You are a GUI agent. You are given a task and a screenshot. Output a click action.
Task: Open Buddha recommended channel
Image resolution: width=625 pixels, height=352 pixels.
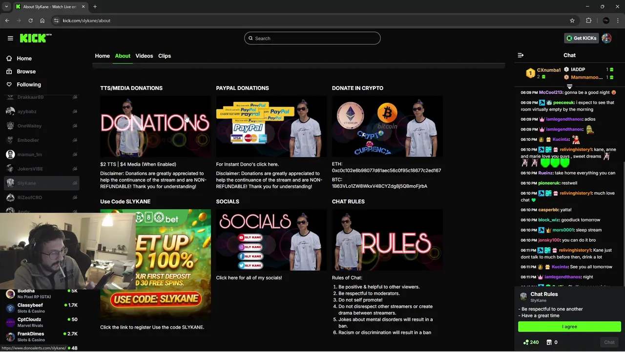click(x=42, y=293)
